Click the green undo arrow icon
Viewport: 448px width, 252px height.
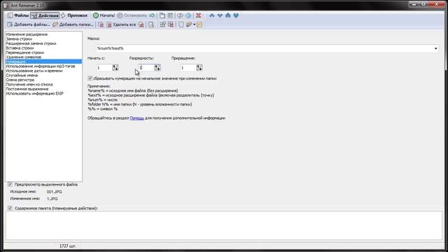(x=152, y=15)
